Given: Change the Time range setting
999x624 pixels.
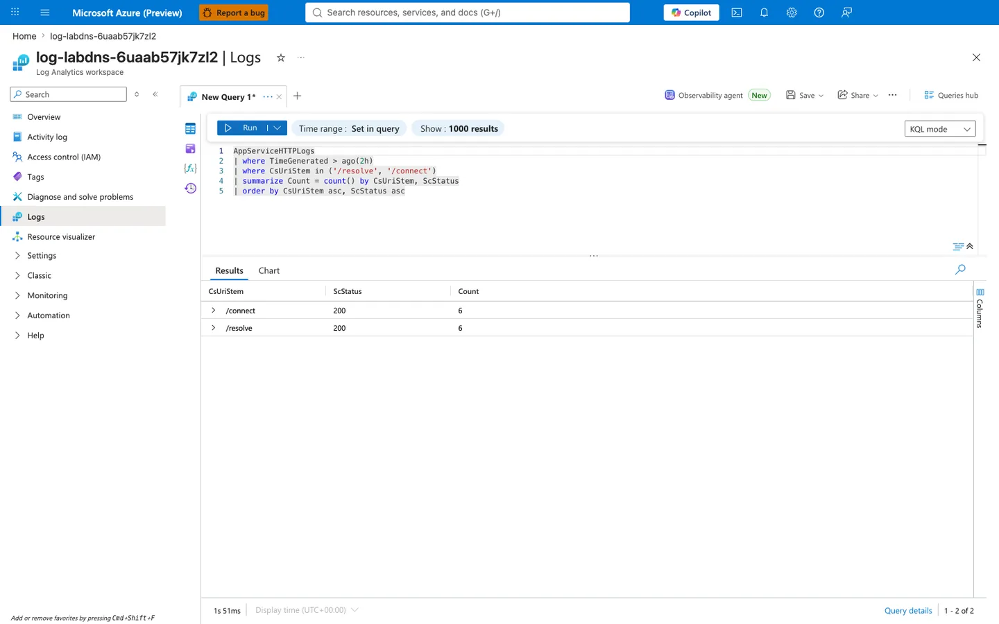Looking at the screenshot, I should [349, 128].
